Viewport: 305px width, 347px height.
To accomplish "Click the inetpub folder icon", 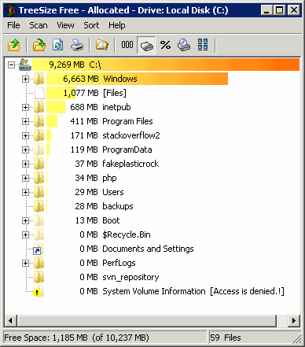I will pos(39,107).
